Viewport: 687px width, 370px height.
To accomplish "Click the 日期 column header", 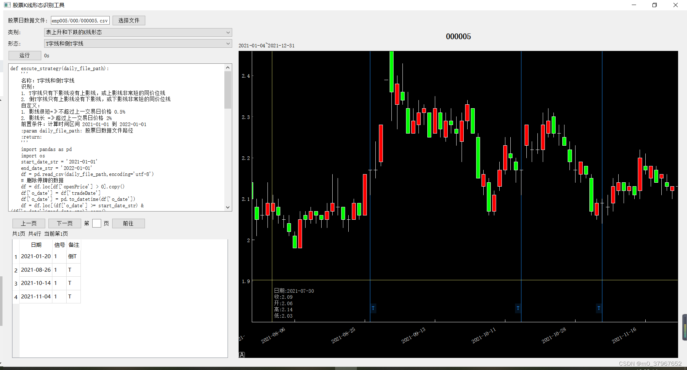I will [x=36, y=245].
